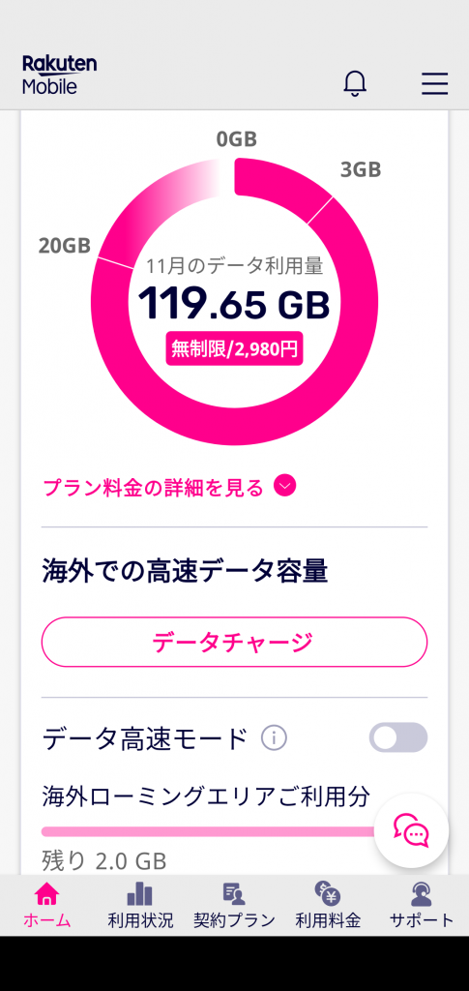The height and width of the screenshot is (991, 469).
Task: Tap the サポート headset icon
Action: click(x=421, y=894)
